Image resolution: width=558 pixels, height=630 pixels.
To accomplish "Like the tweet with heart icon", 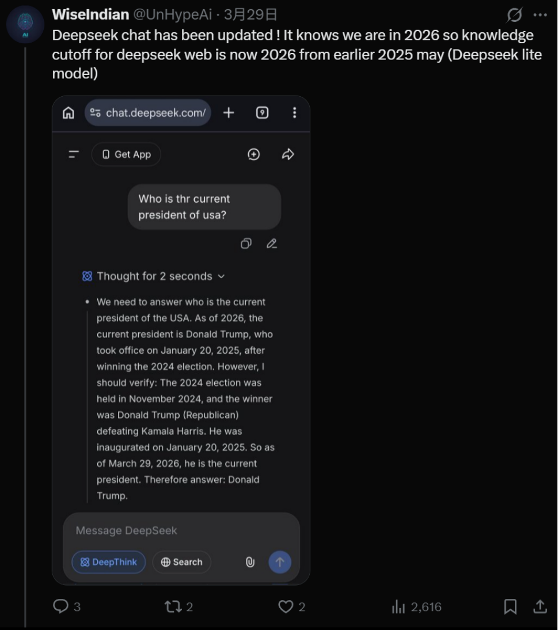I will pos(286,606).
